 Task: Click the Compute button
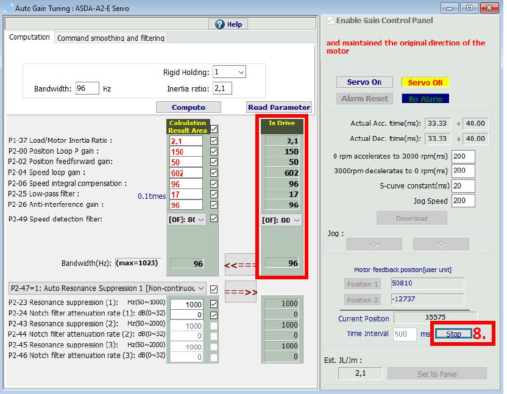click(x=188, y=107)
